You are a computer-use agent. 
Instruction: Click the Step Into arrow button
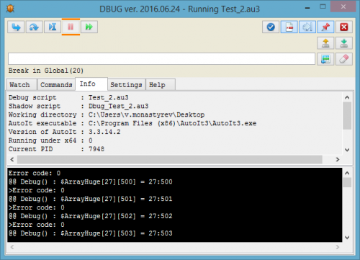click(x=16, y=27)
